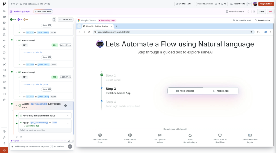276x153 pixels.
Task: Click the browser back arrow
Action: [79, 32]
